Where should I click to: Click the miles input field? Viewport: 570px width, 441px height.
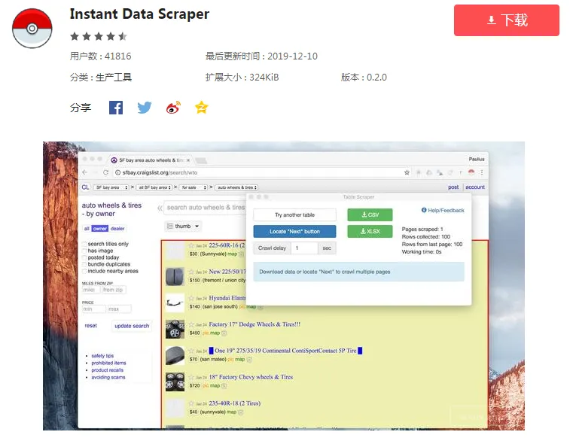(91, 290)
